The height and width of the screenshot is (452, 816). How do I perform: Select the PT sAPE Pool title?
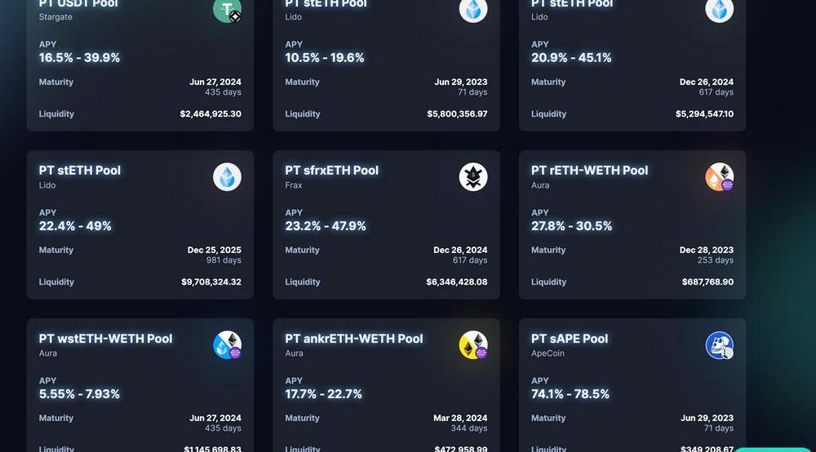pos(570,339)
